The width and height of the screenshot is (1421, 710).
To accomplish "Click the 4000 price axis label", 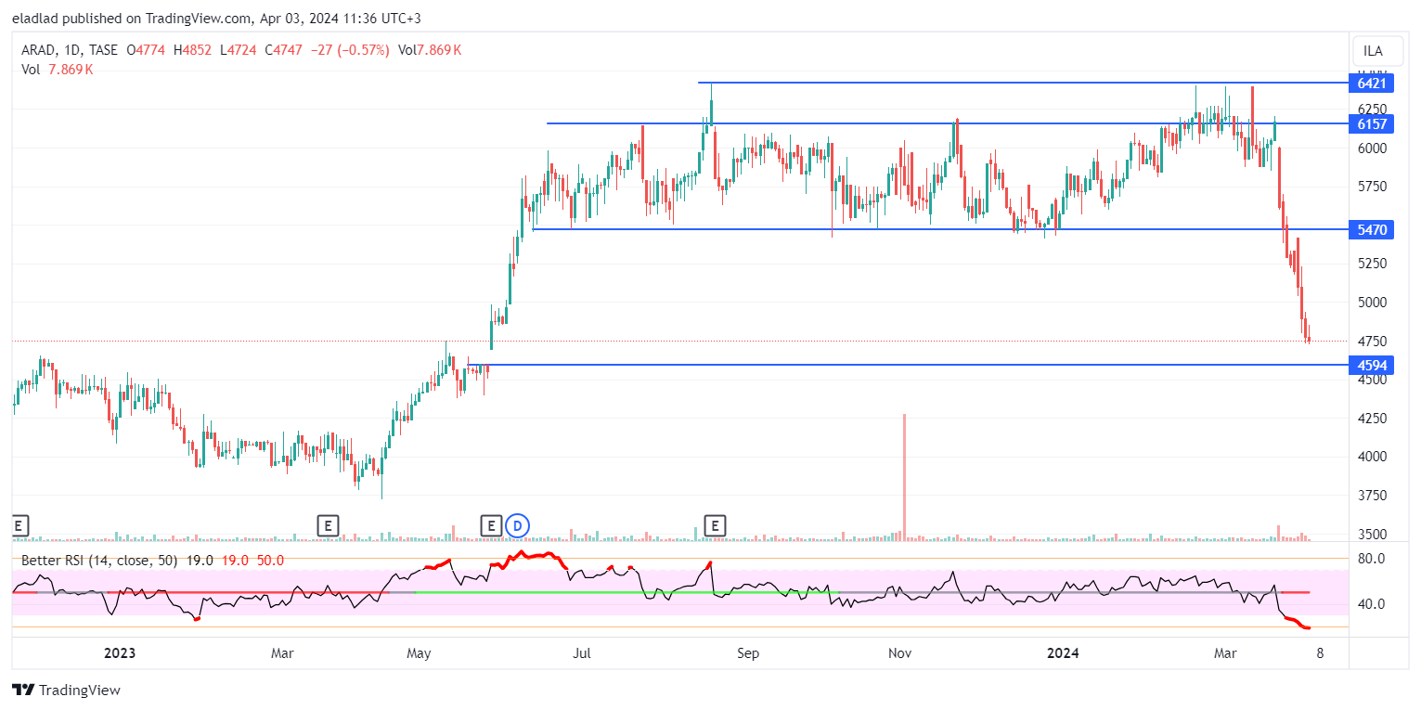I will coord(1372,457).
